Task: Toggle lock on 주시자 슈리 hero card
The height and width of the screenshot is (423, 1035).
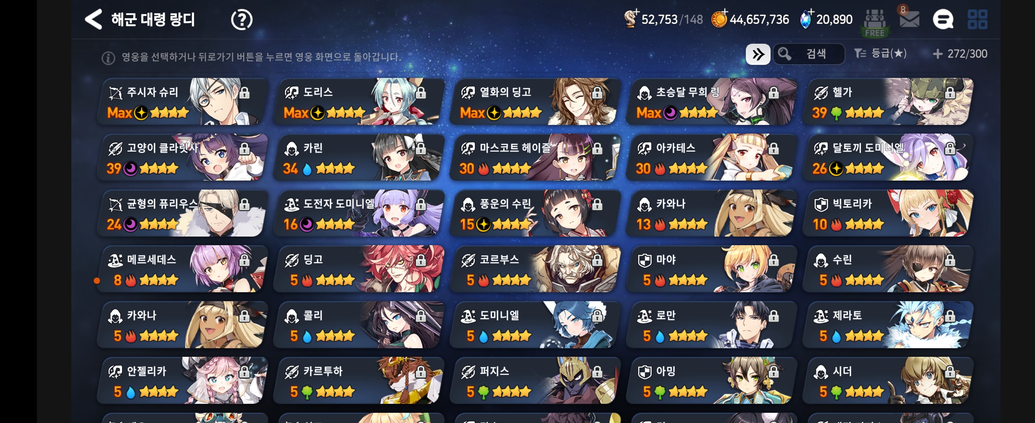Action: tap(244, 93)
